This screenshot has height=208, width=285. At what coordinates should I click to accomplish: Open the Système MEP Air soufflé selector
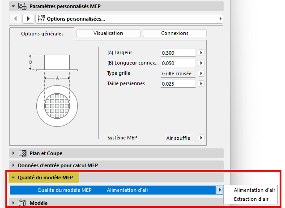(x=180, y=138)
